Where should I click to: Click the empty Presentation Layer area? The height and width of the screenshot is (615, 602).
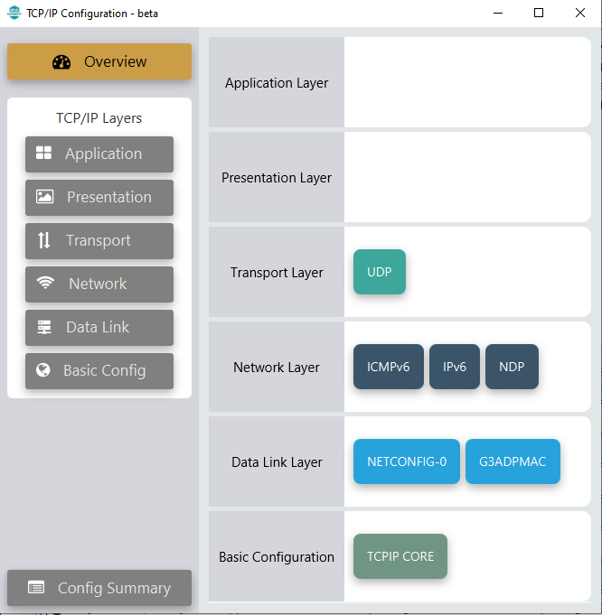point(466,177)
